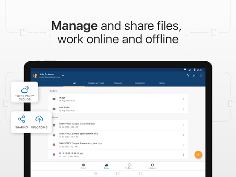Screen dimensions: 236x177
Task: Open the search magnifier icon
Action: click(188, 76)
